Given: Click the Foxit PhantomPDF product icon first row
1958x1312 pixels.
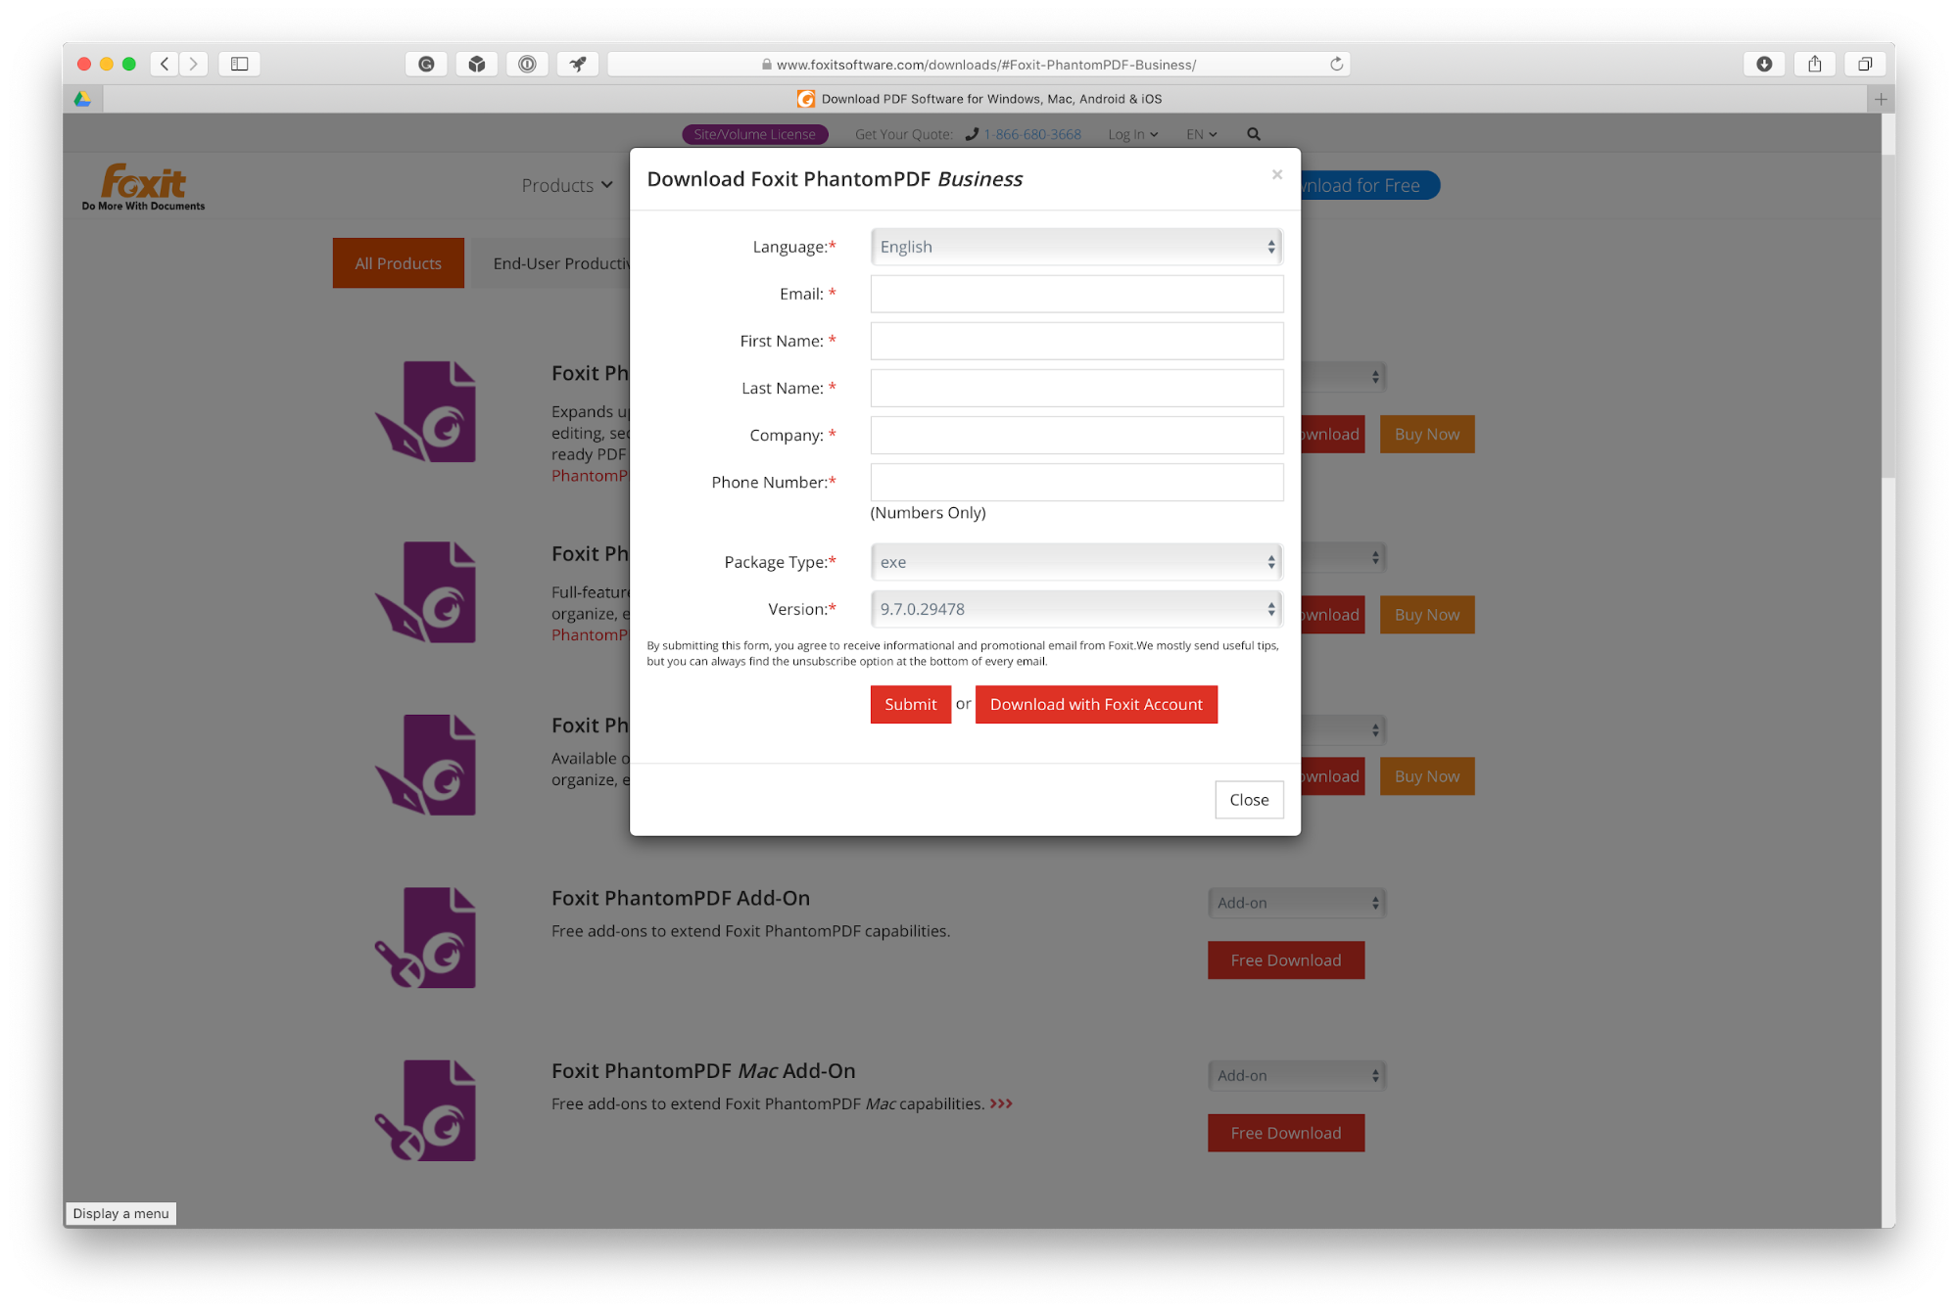Looking at the screenshot, I should coord(425,413).
